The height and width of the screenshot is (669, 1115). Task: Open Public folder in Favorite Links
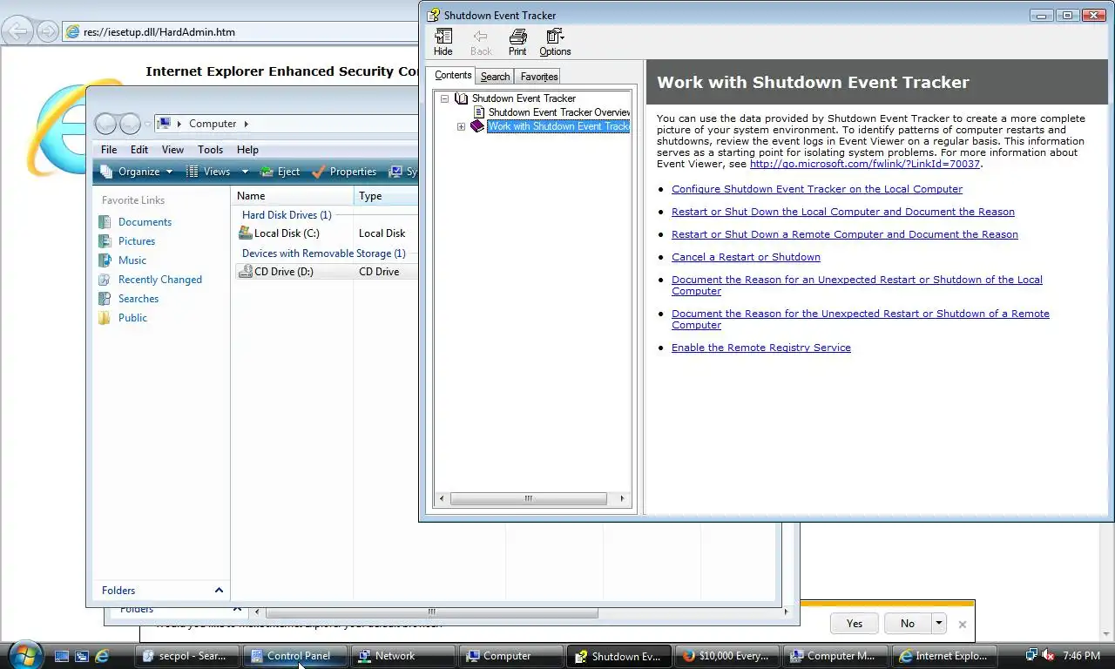(x=132, y=318)
